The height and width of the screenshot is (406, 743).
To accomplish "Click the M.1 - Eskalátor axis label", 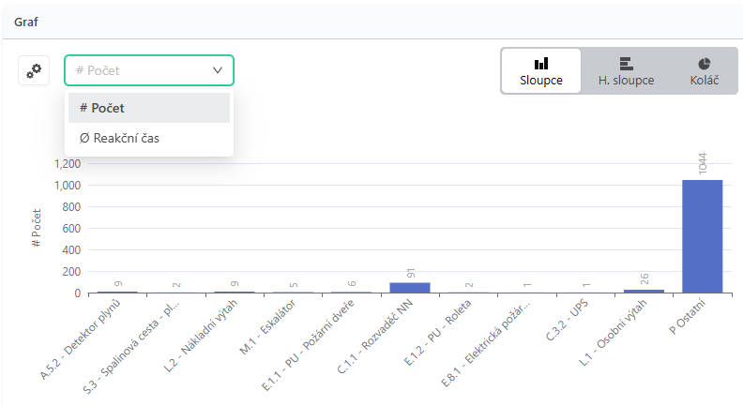I will pyautogui.click(x=268, y=327).
